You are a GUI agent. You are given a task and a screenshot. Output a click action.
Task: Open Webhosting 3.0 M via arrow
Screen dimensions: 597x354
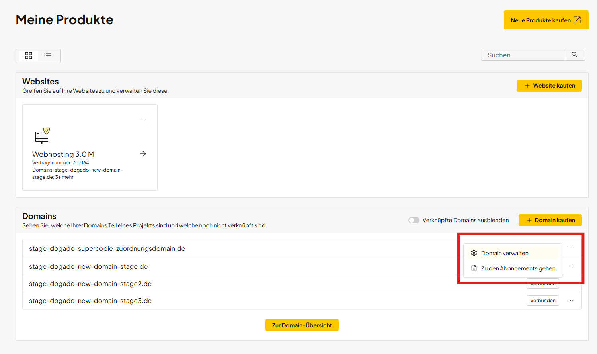(143, 154)
